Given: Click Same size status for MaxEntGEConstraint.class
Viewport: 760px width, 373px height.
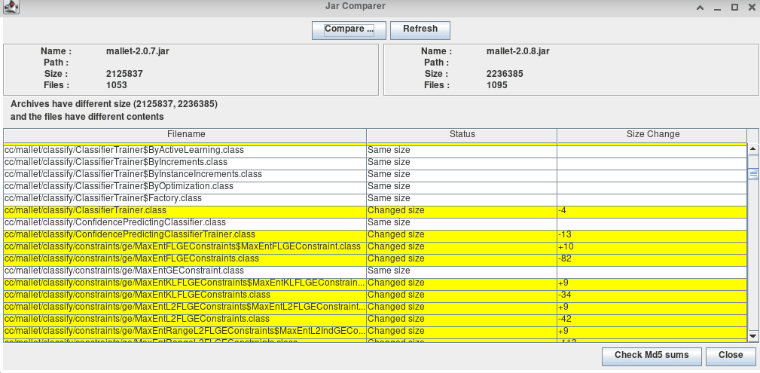Looking at the screenshot, I should pos(462,271).
